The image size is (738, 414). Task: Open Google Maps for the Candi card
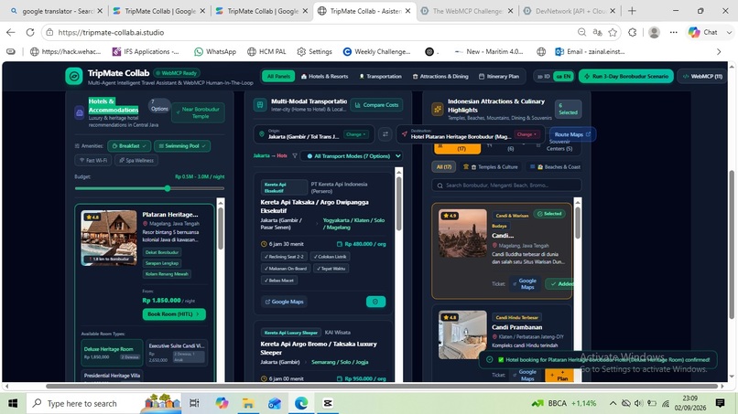[525, 284]
